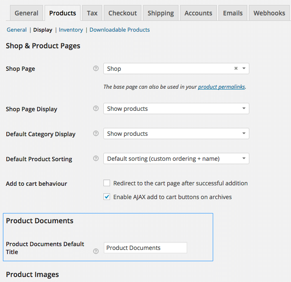This screenshot has height=282, width=291.
Task: Show help tooltip for Shop Page
Action: pos(96,69)
